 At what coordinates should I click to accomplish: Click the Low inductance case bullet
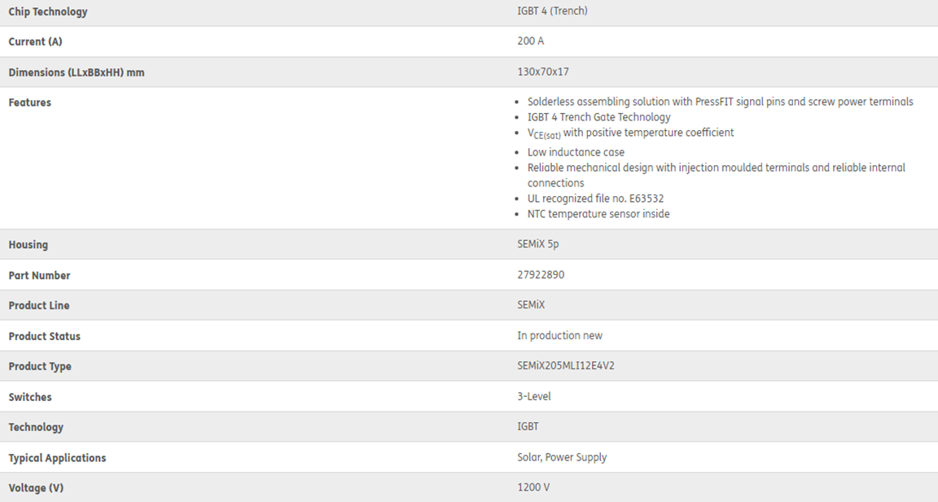[x=576, y=152]
